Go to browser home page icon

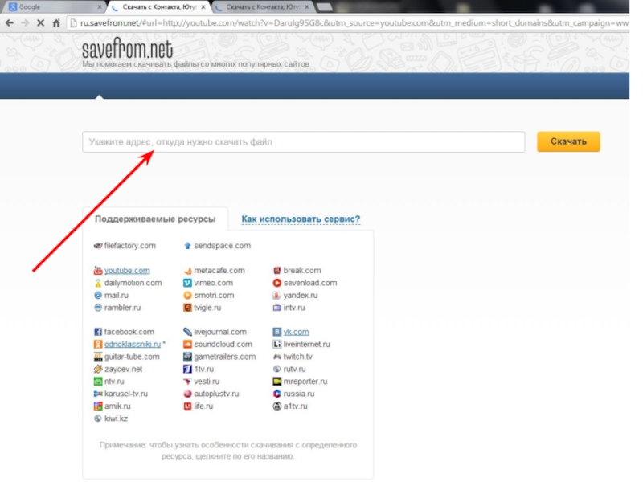(x=56, y=23)
